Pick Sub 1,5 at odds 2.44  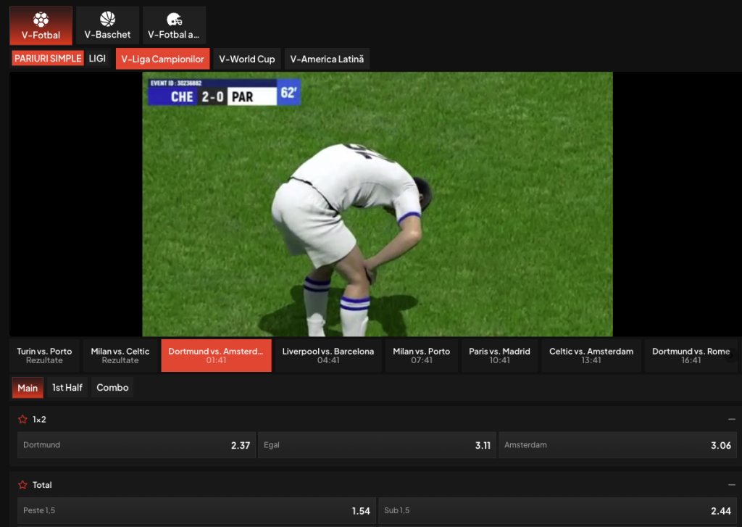point(557,510)
